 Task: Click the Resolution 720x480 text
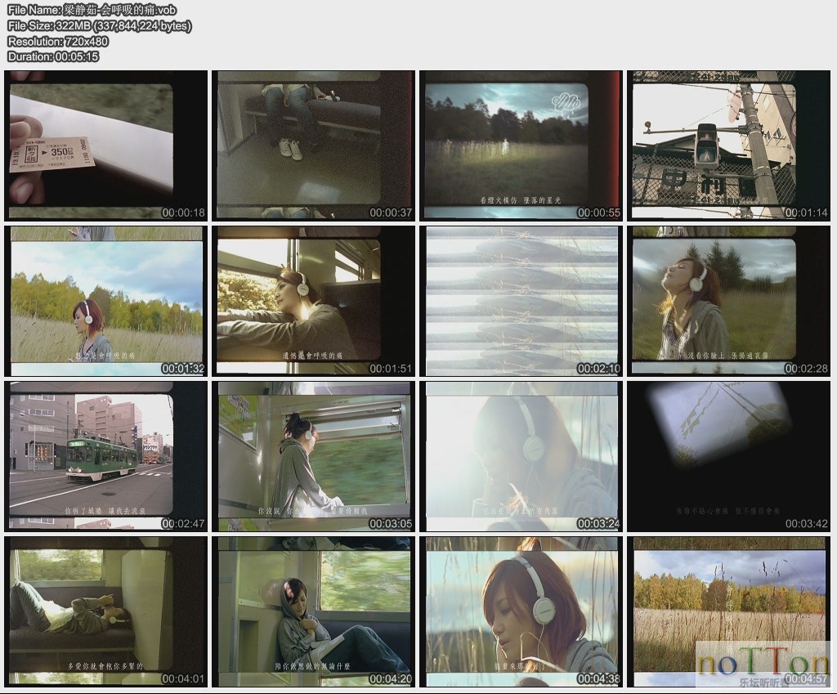coord(58,41)
